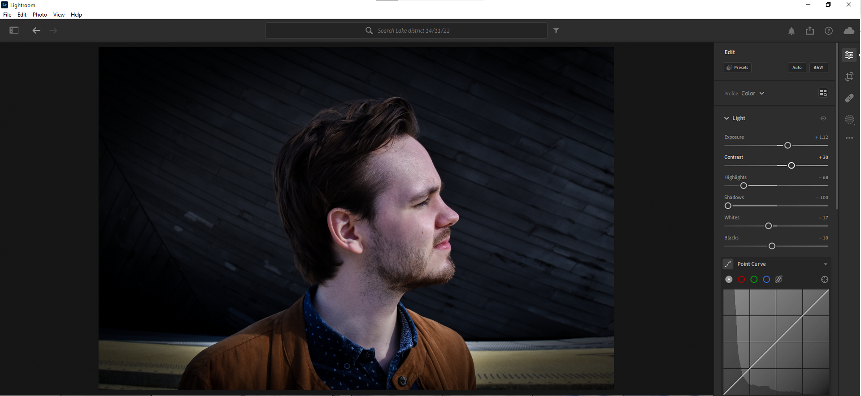Click the search Lake district field

(x=406, y=30)
